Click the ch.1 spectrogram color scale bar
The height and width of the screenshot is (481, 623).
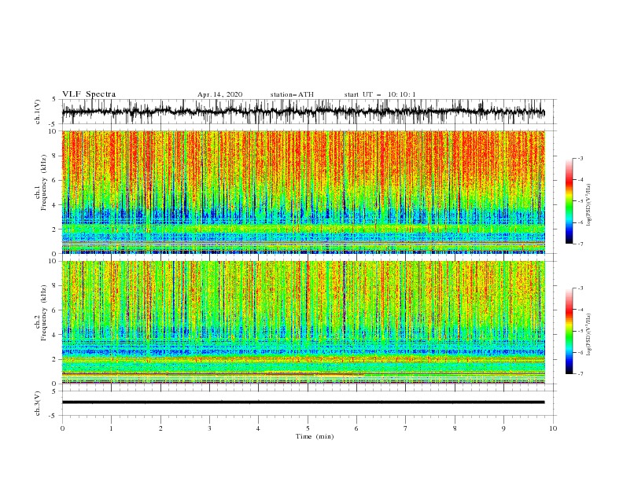[569, 201]
